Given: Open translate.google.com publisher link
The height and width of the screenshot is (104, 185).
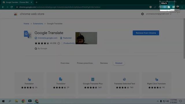Looking at the screenshot, I should [47, 38].
